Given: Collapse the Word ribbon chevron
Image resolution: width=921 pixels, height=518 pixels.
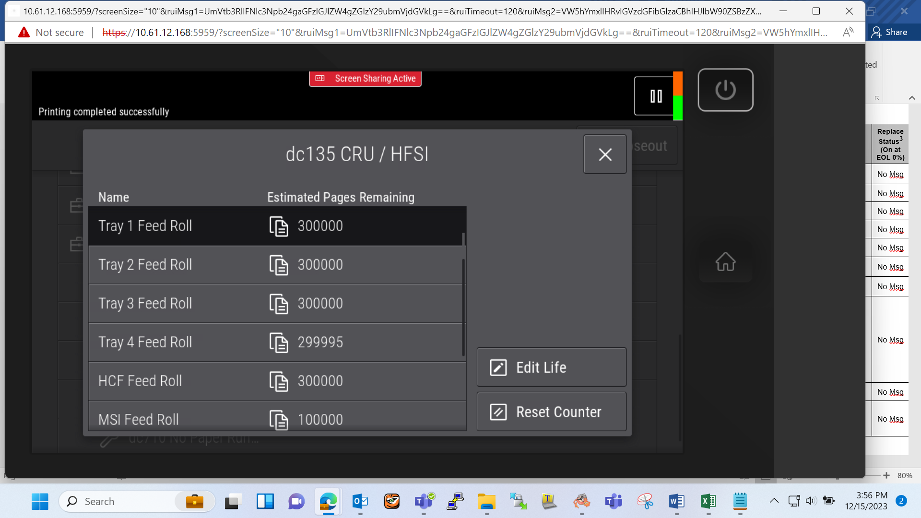Looking at the screenshot, I should (912, 98).
